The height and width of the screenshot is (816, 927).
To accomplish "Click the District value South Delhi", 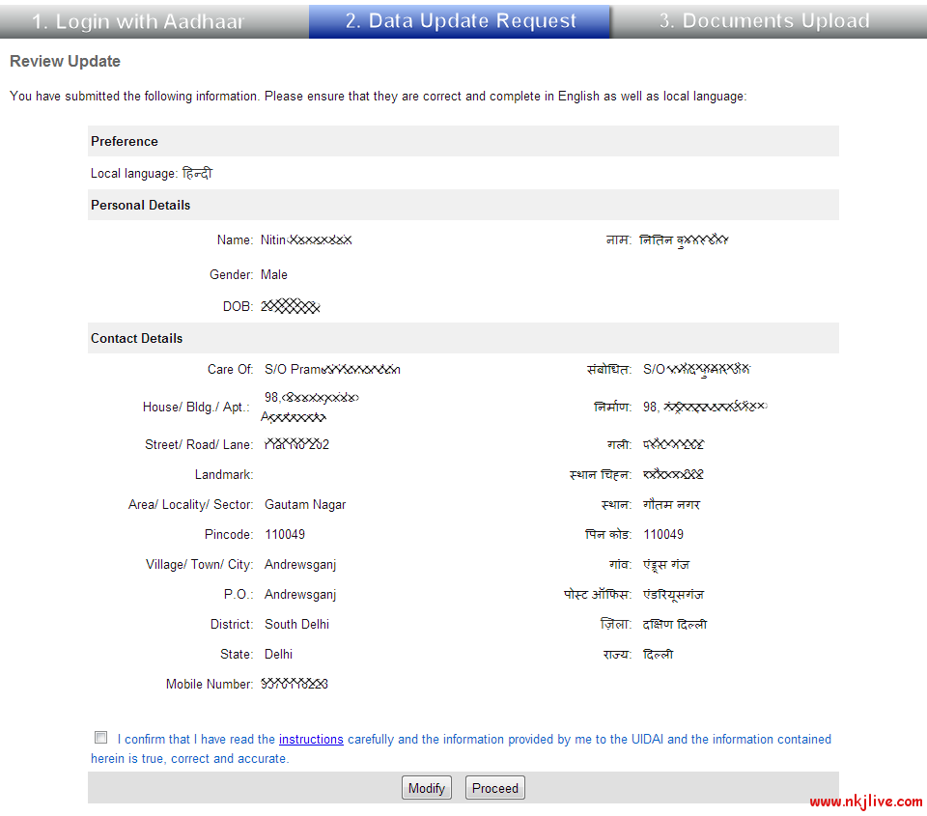I will tap(296, 625).
